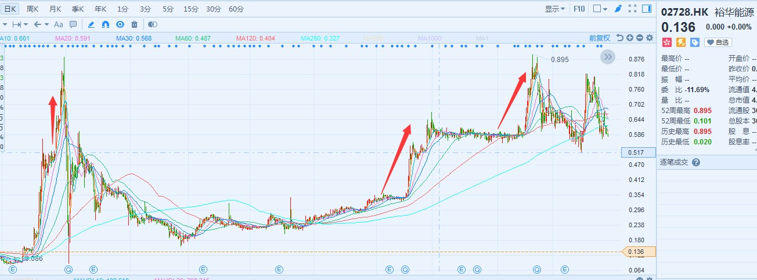Open F10 company information
Image resolution: width=757 pixels, height=280 pixels.
click(579, 9)
